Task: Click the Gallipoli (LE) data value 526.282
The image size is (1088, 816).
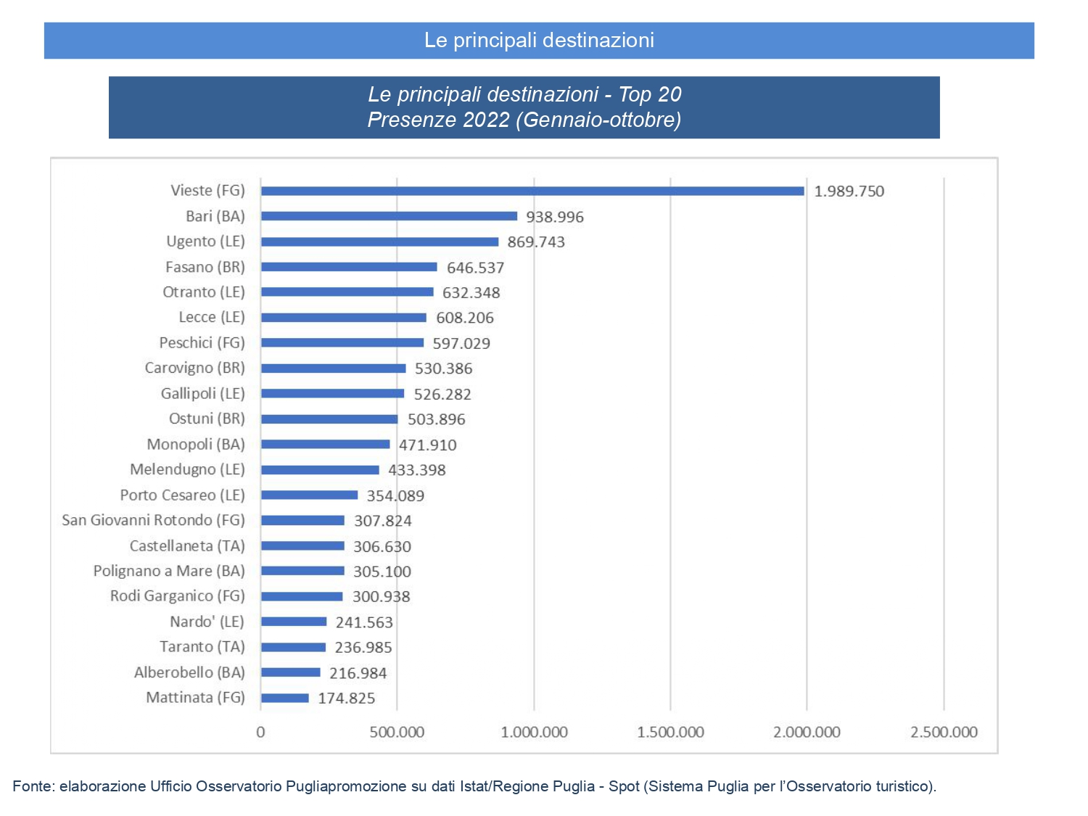Action: pos(442,394)
